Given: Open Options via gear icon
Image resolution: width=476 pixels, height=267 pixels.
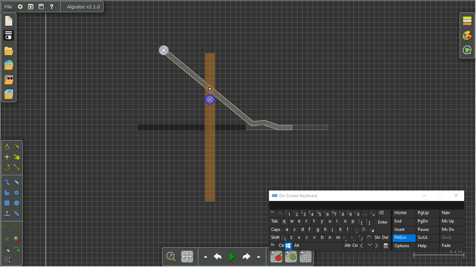Looking at the screenshot, I should pos(20,7).
